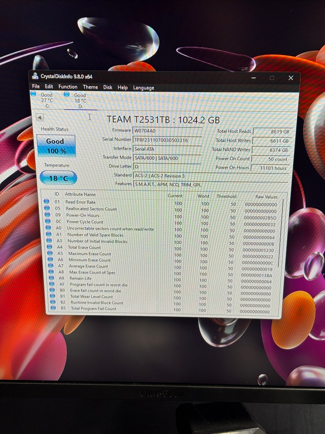Click the Interface field Serial ATA

[167, 149]
